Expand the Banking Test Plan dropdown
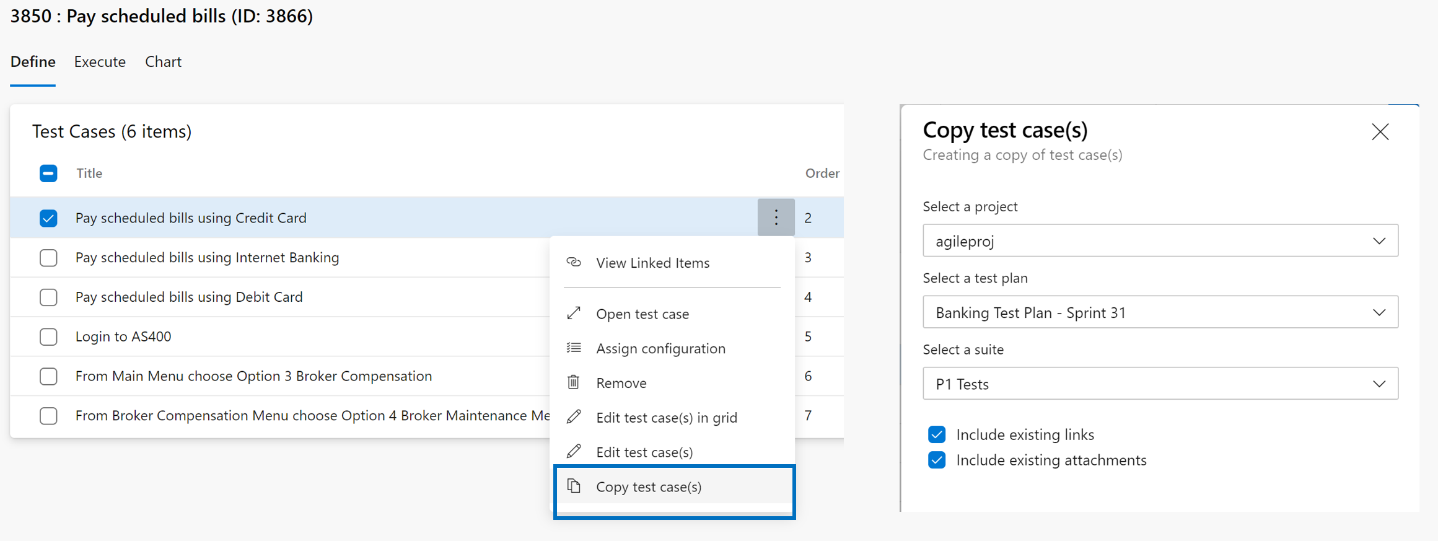This screenshot has height=541, width=1438. (x=1160, y=312)
